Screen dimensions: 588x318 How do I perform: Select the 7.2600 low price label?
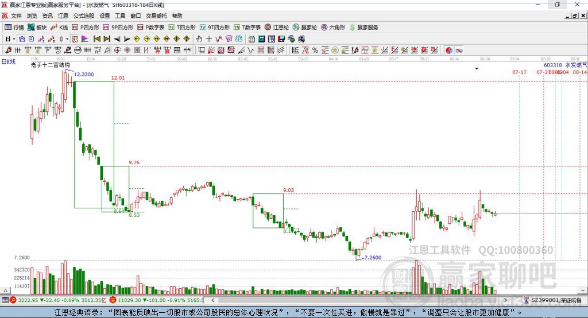click(373, 258)
